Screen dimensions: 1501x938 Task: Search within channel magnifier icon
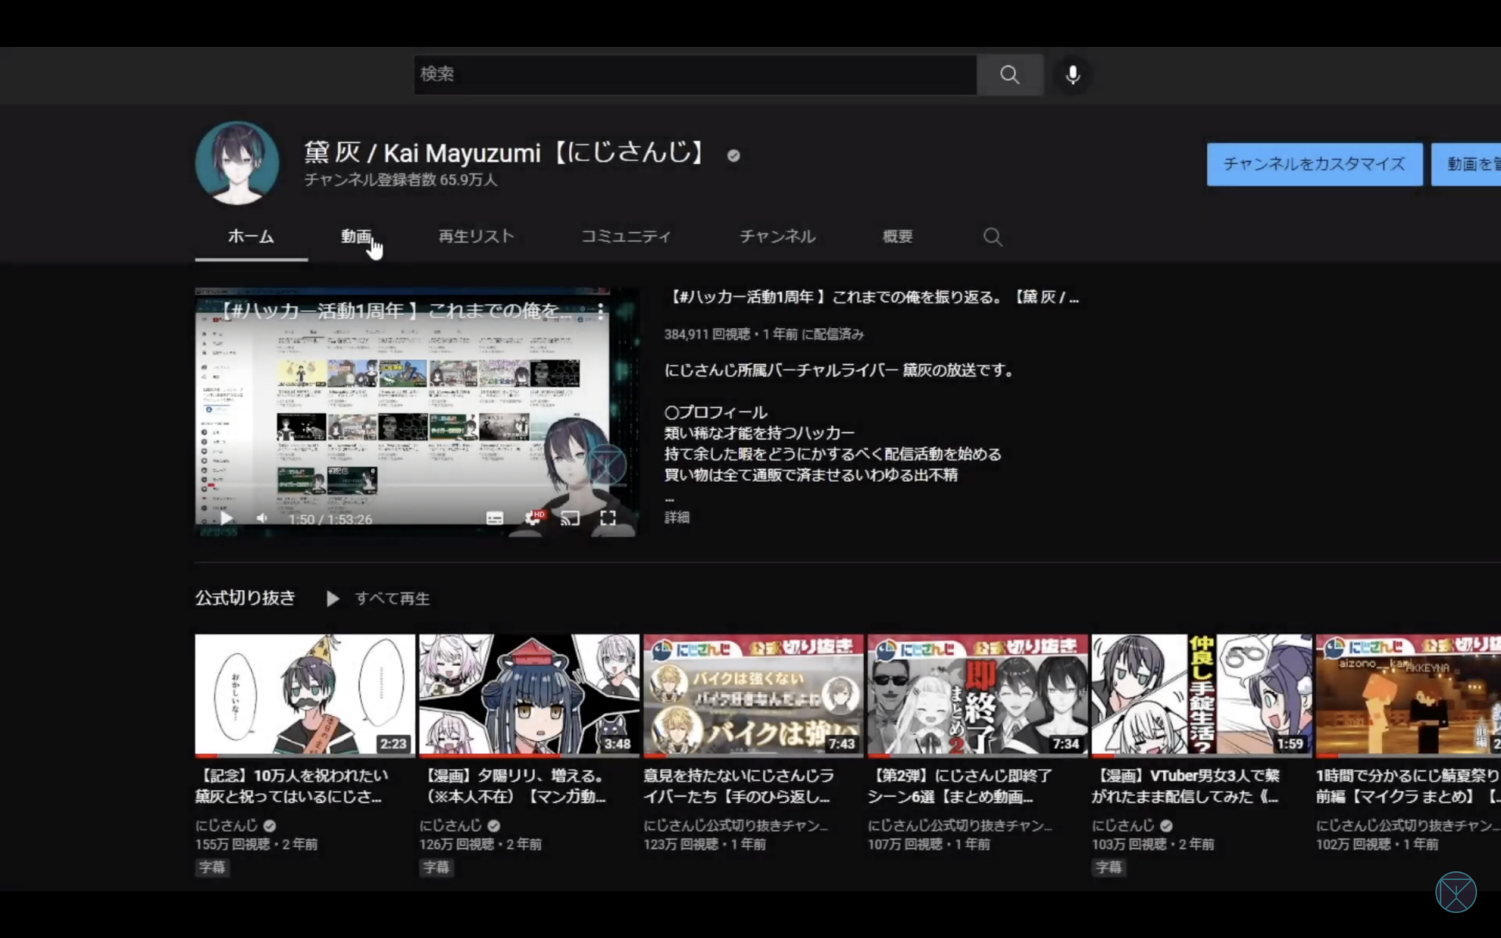tap(992, 237)
